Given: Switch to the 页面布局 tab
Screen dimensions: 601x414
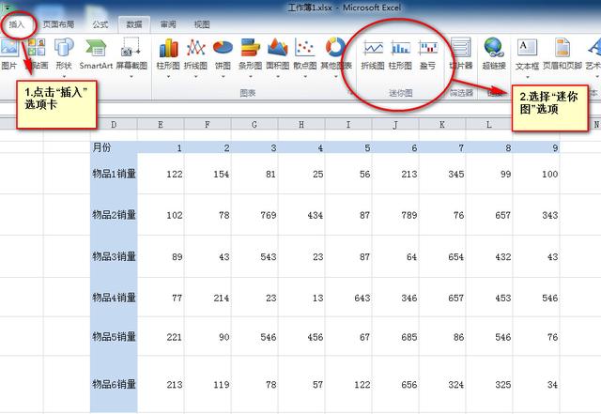Looking at the screenshot, I should 58,24.
